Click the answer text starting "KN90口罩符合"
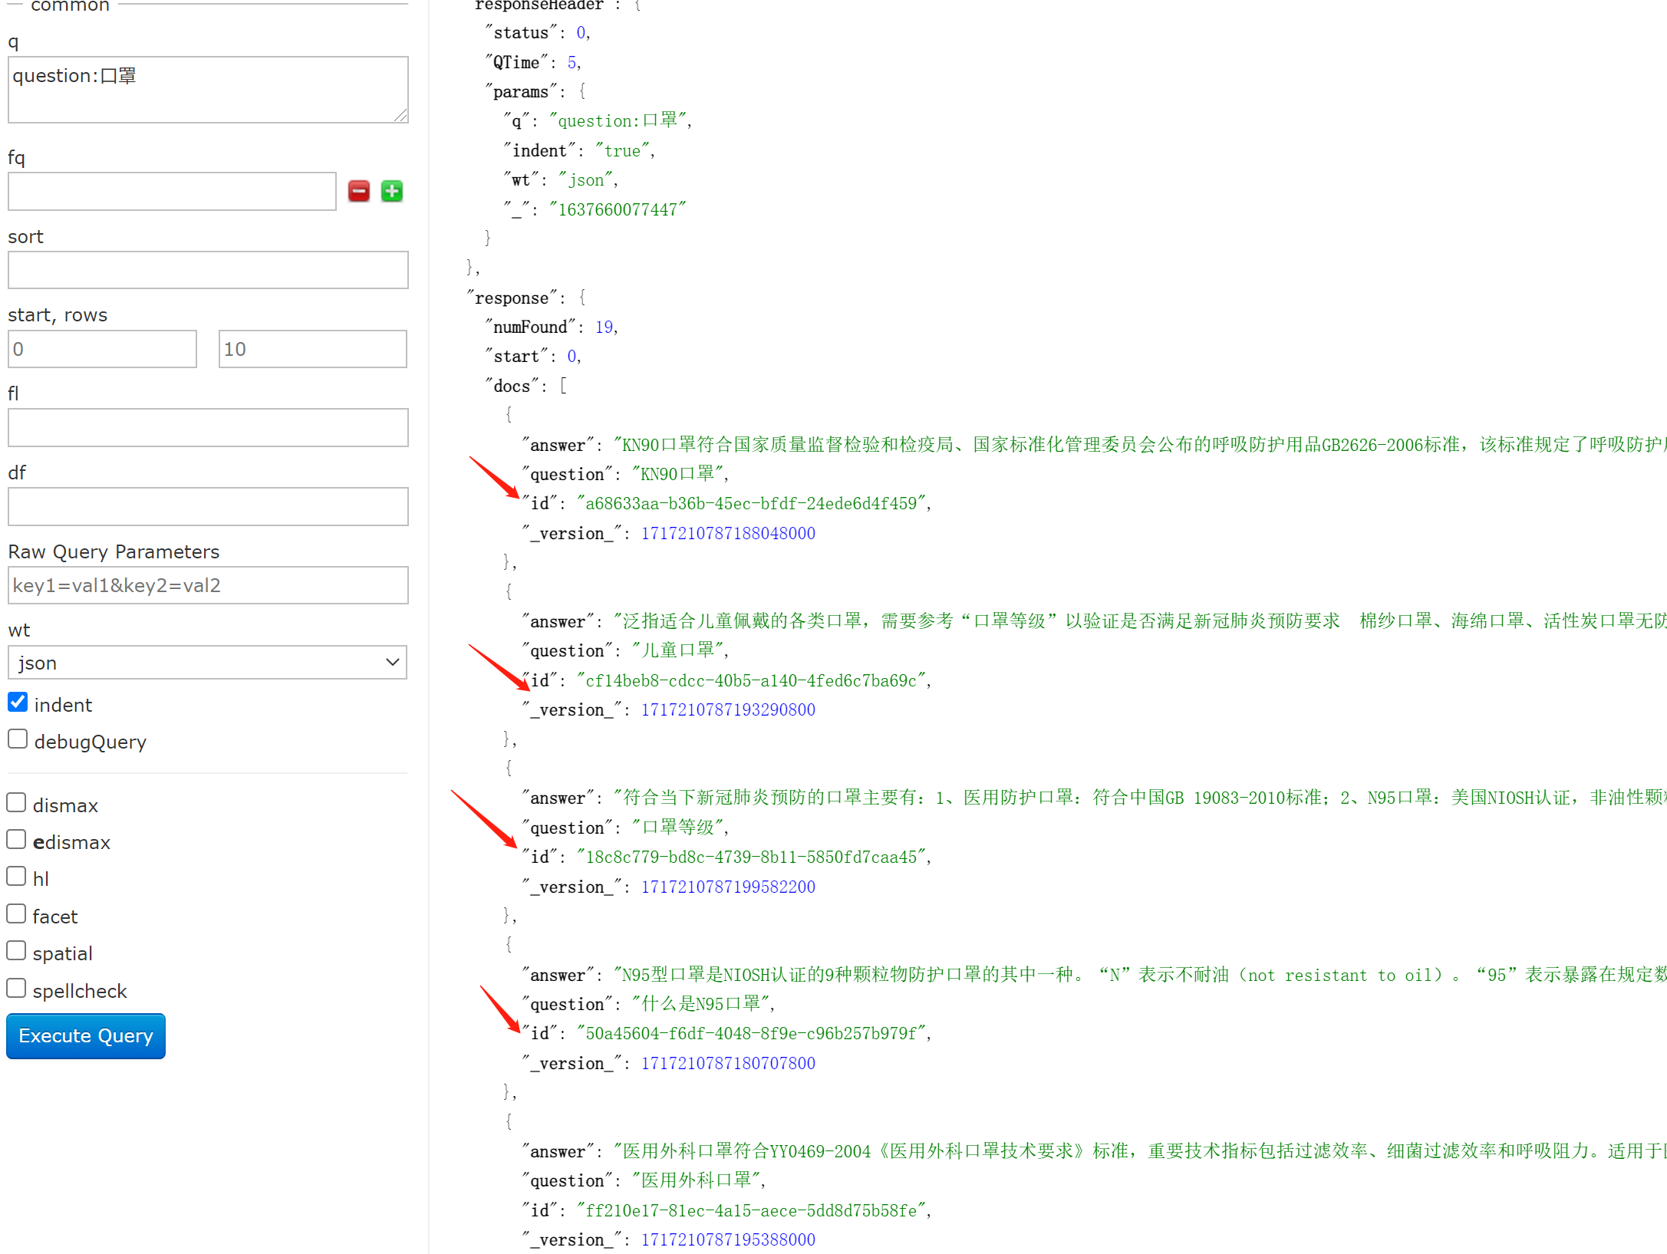This screenshot has height=1254, width=1667. (1140, 445)
